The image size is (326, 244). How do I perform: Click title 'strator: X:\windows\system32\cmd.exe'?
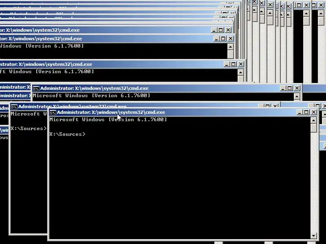pyautogui.click(x=46, y=64)
